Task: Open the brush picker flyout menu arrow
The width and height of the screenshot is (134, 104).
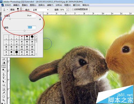Action: tap(40, 15)
